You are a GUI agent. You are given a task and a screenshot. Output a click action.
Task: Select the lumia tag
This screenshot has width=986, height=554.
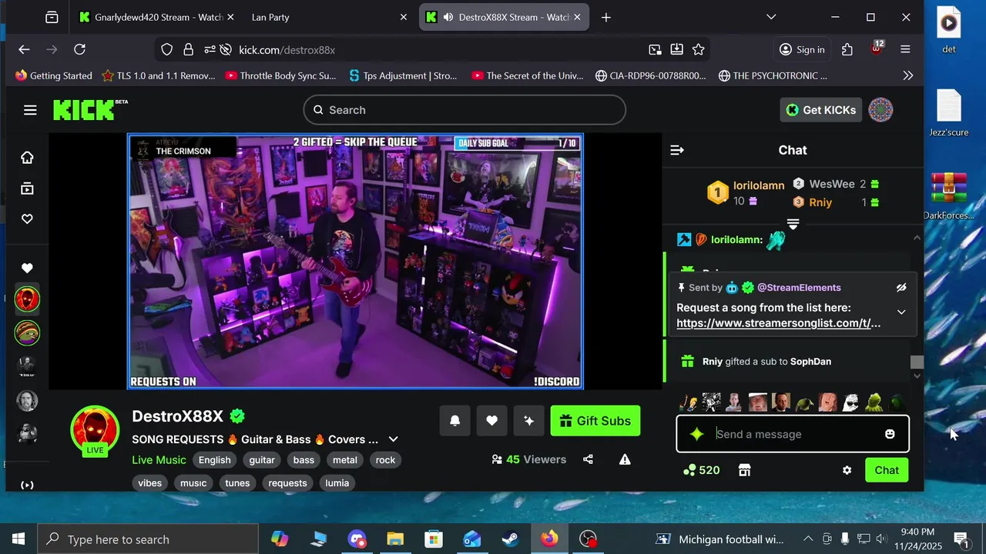(x=337, y=483)
